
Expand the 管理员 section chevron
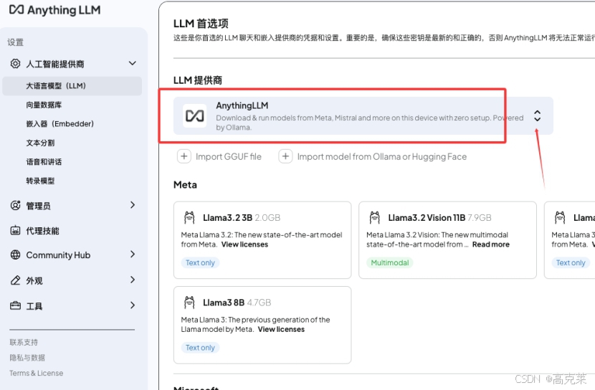pos(132,205)
